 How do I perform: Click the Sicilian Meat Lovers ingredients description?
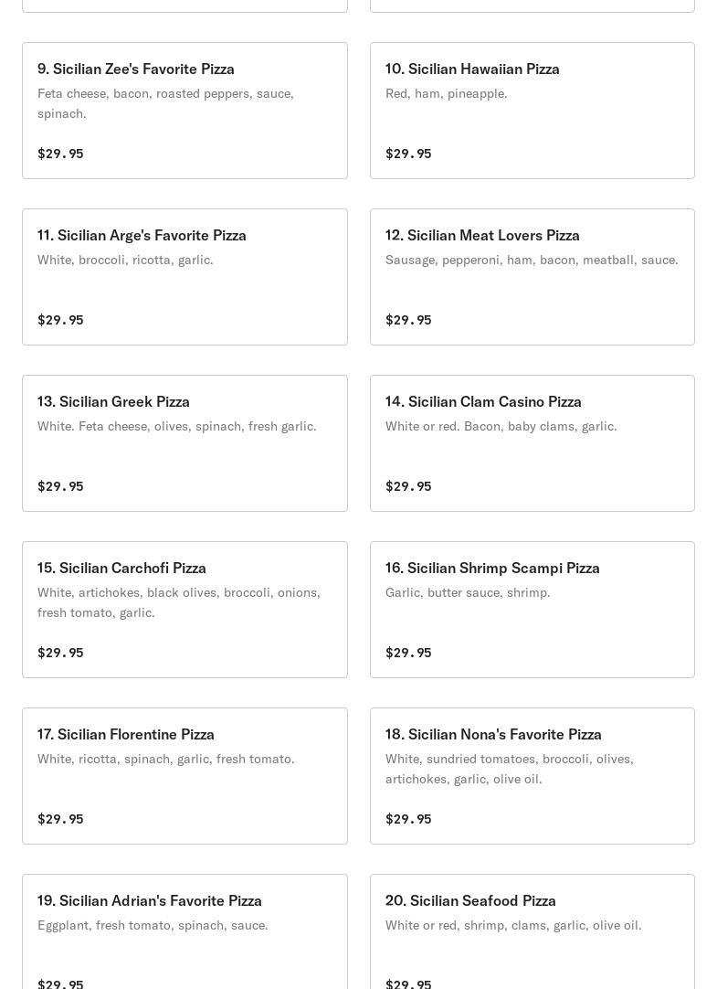click(x=532, y=261)
